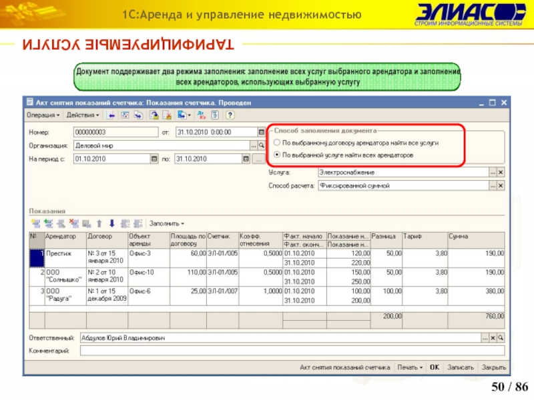534x400 pixels.
Task: Sort the table ascending with the A-Z icon
Action: pyautogui.click(x=125, y=223)
